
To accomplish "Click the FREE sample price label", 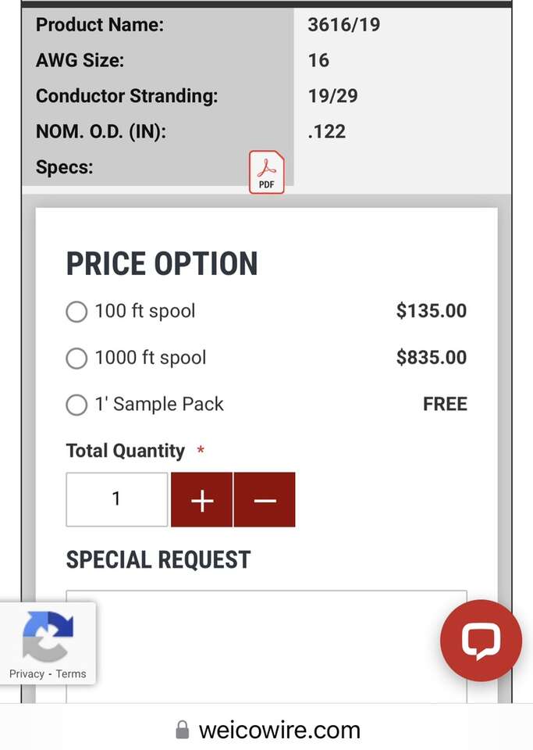I will coord(445,405).
